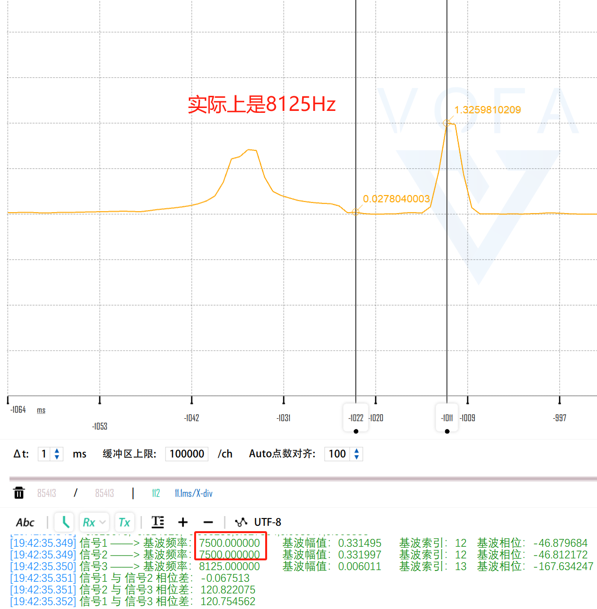This screenshot has height=609, width=597.
Task: Click the trash icon to clear data
Action: tap(18, 493)
